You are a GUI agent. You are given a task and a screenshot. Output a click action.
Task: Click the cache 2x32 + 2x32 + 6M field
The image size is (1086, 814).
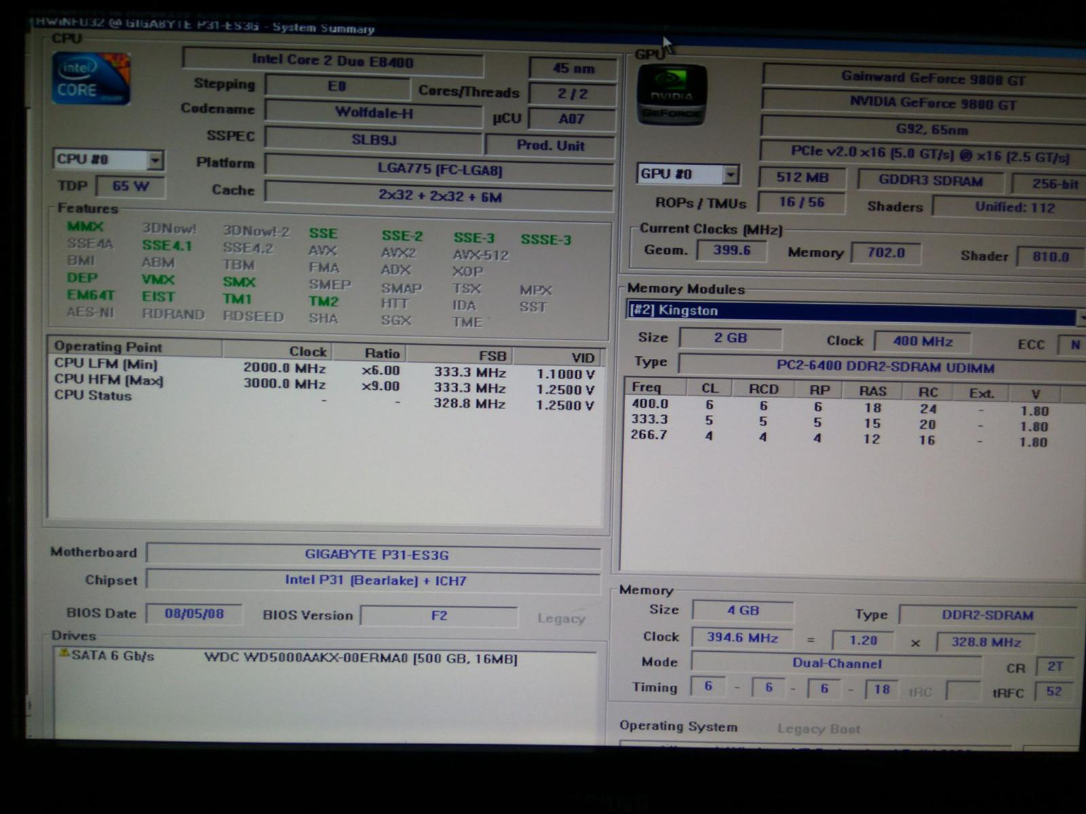pyautogui.click(x=439, y=196)
